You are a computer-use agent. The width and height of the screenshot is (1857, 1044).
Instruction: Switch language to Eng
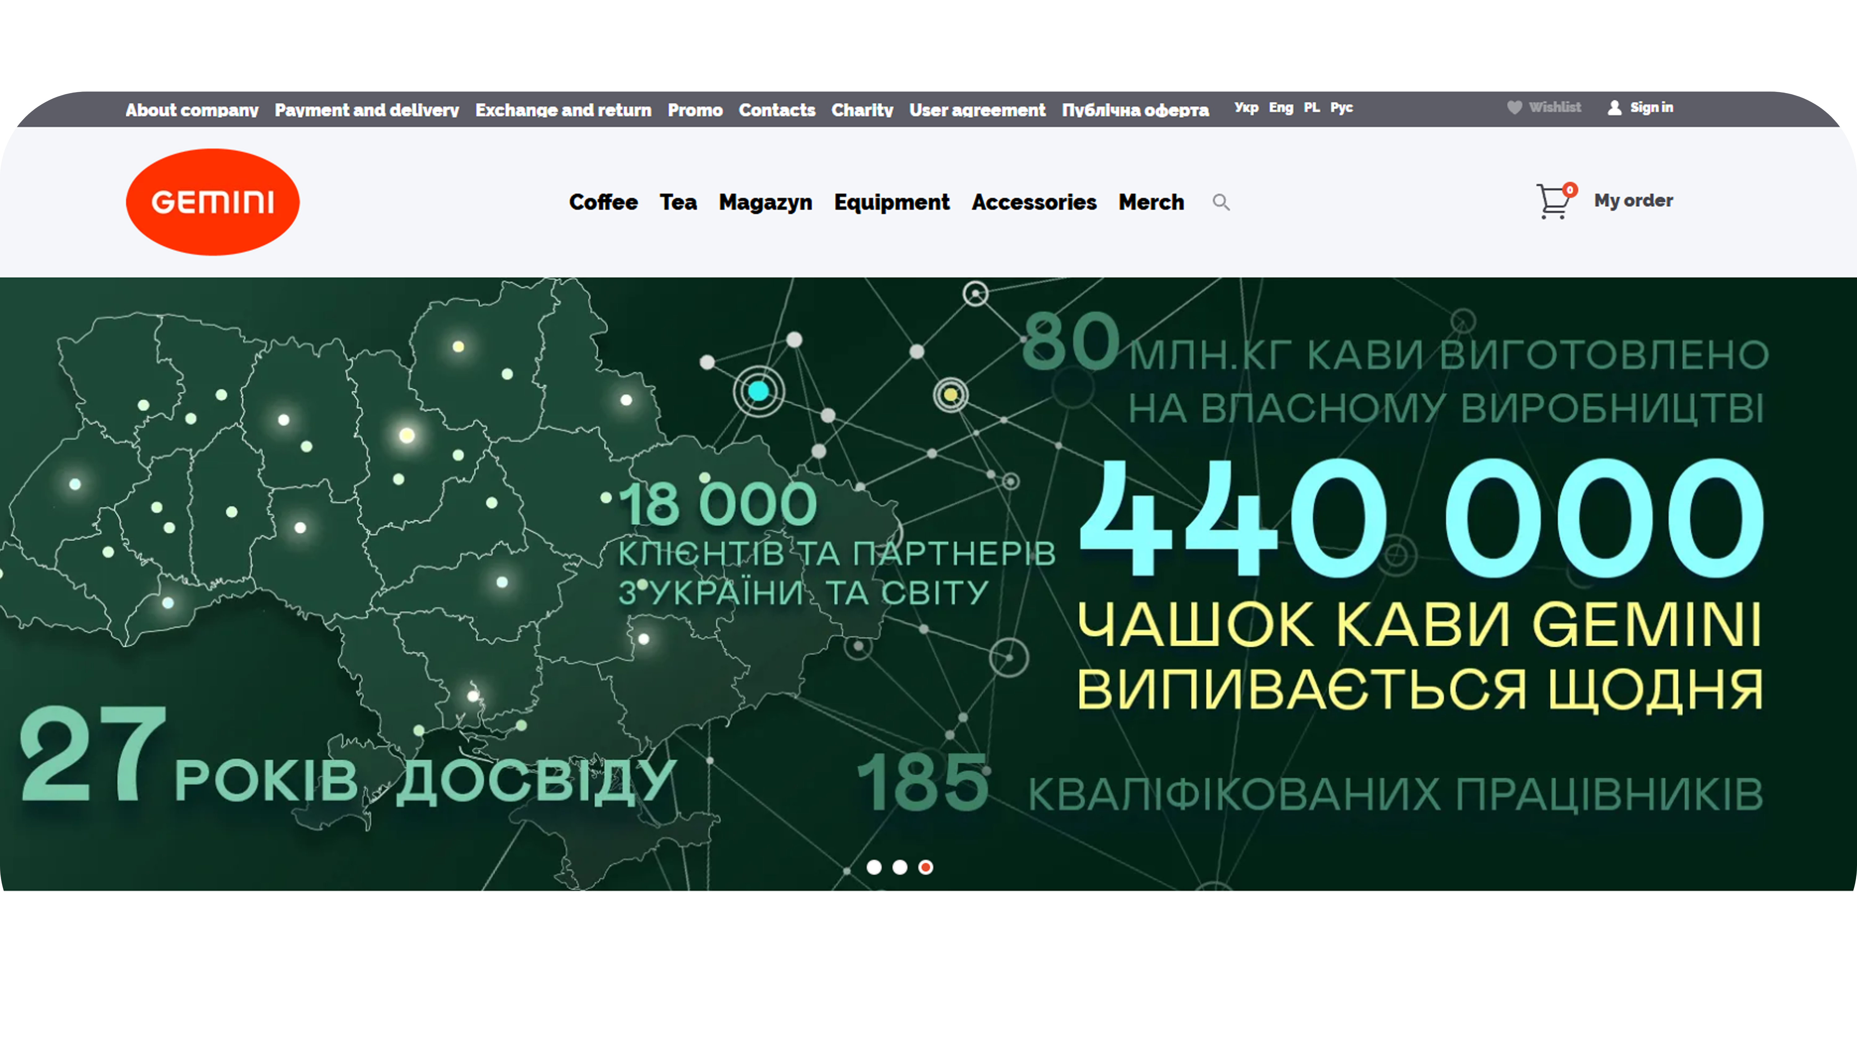pos(1281,107)
